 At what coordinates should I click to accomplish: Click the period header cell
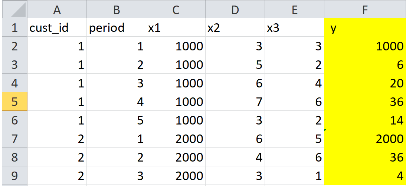116,28
